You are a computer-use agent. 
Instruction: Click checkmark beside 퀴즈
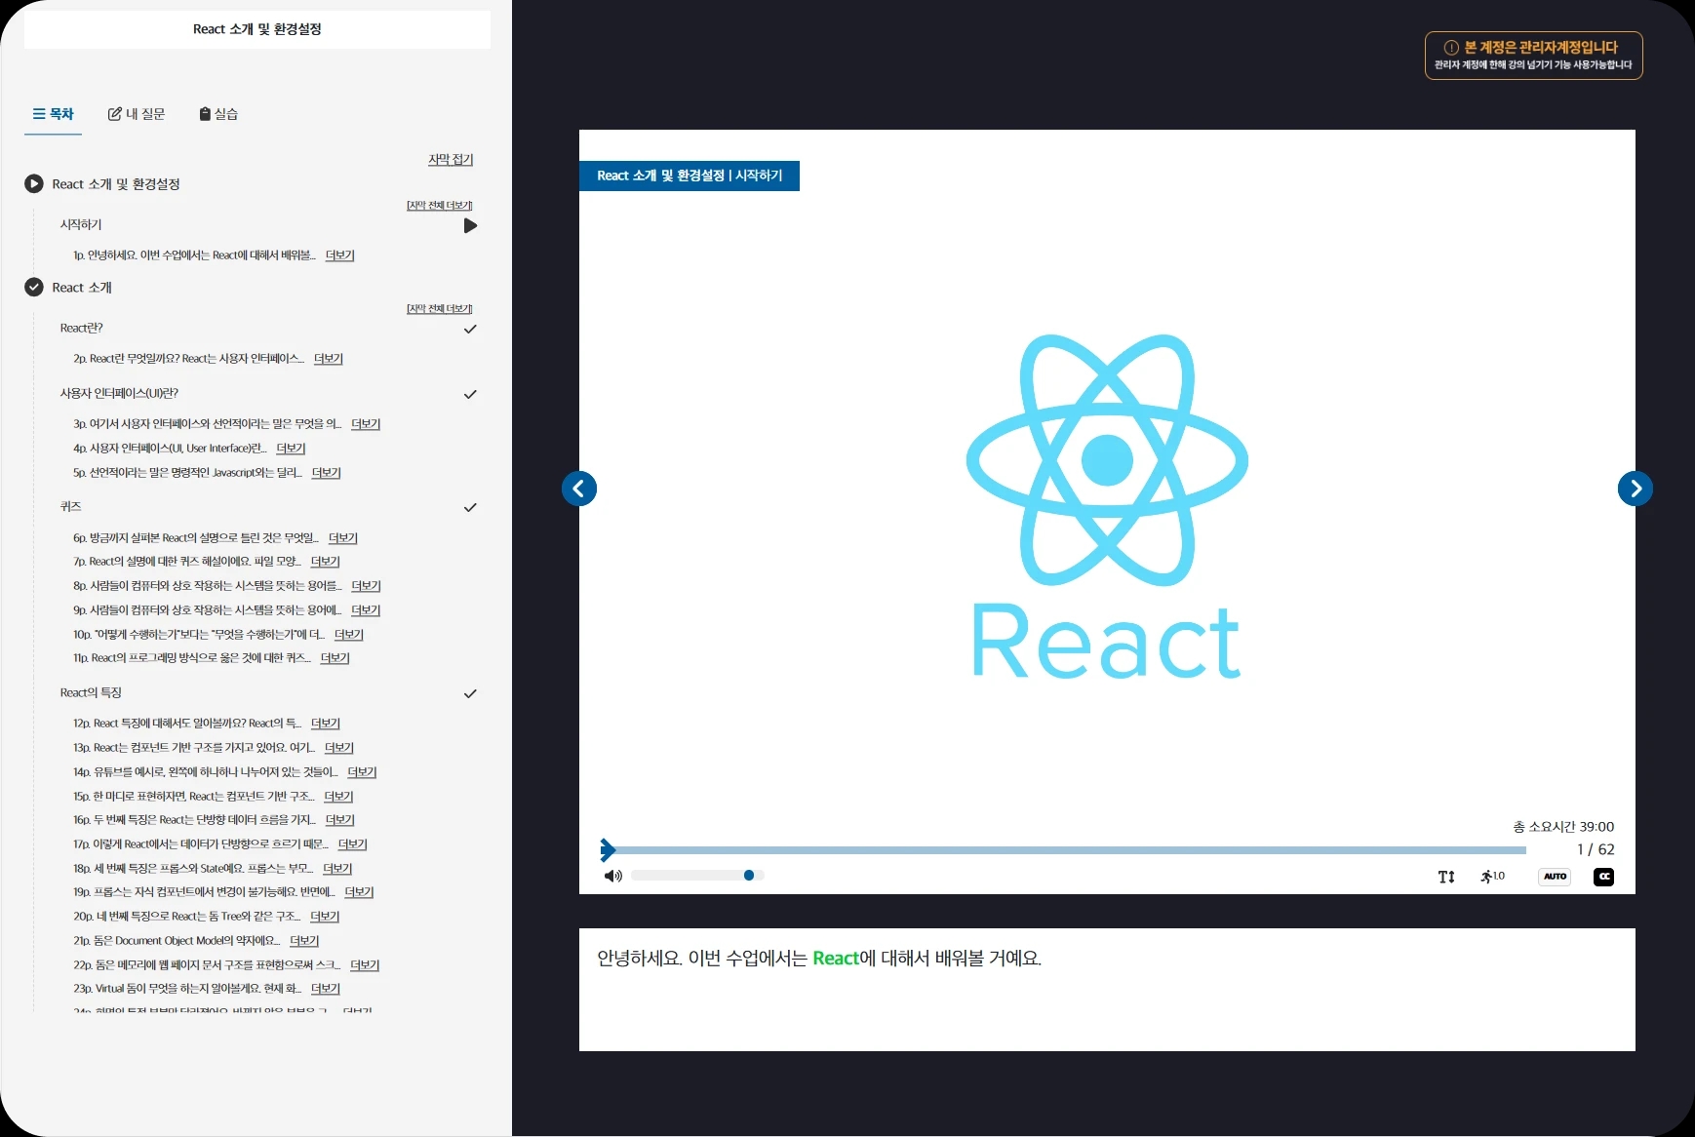[470, 508]
